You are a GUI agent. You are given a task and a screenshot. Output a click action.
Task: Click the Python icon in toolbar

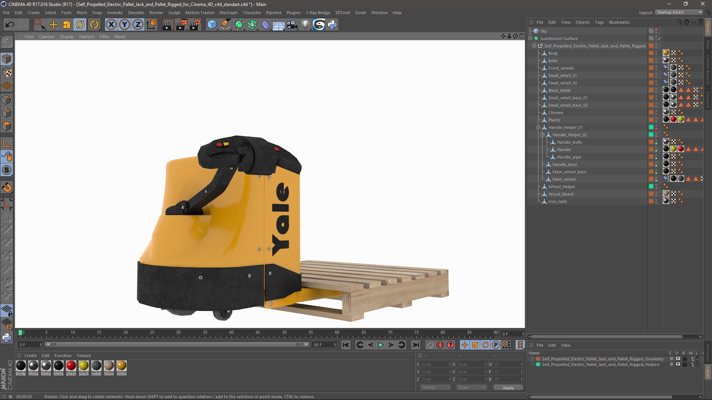[x=332, y=25]
